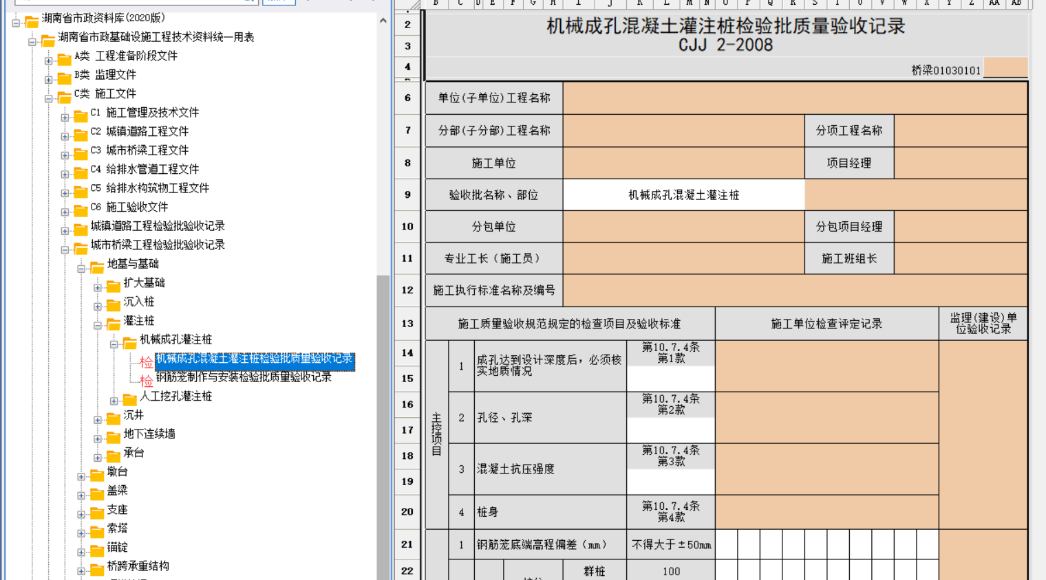Expand the A类 工程准备阶段文件 node
The image size is (1046, 580).
click(49, 60)
